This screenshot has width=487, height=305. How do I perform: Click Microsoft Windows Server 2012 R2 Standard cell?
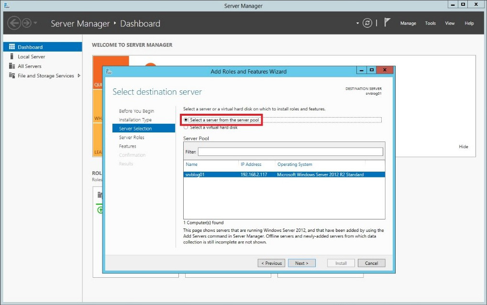320,174
